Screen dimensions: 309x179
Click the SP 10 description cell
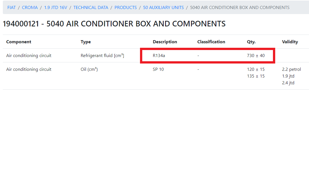pyautogui.click(x=158, y=69)
